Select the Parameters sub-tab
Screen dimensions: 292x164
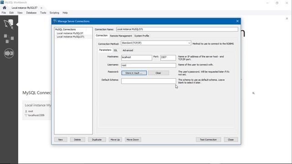point(105,50)
